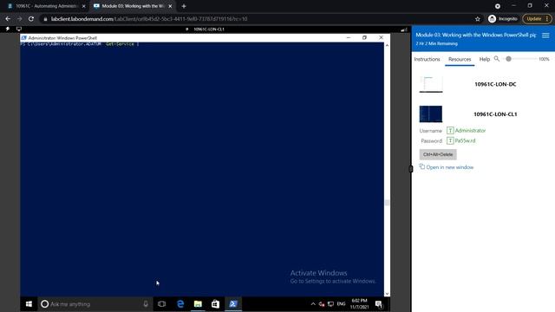
Task: Click the volume tray icon with red badge
Action: pos(322,304)
